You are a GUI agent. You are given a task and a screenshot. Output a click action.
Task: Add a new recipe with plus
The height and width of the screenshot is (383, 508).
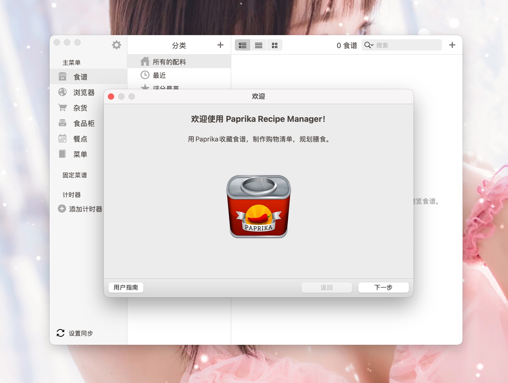tap(452, 45)
